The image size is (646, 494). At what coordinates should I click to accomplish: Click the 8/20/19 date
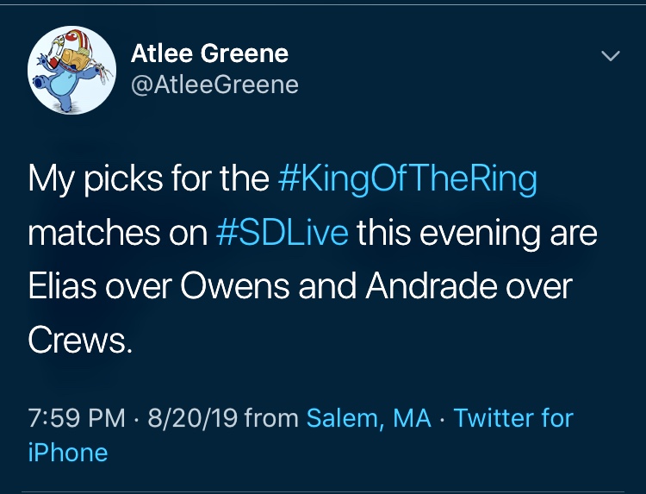[191, 418]
